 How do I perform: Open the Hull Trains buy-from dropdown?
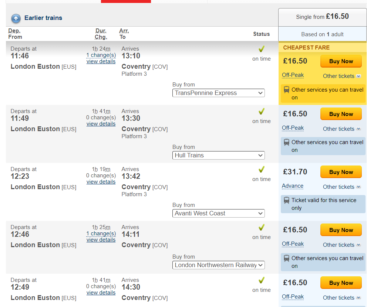[x=218, y=156]
